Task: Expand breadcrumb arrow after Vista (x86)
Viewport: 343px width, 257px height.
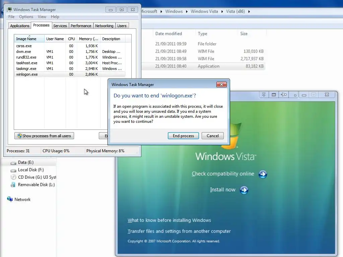Action: pyautogui.click(x=249, y=11)
